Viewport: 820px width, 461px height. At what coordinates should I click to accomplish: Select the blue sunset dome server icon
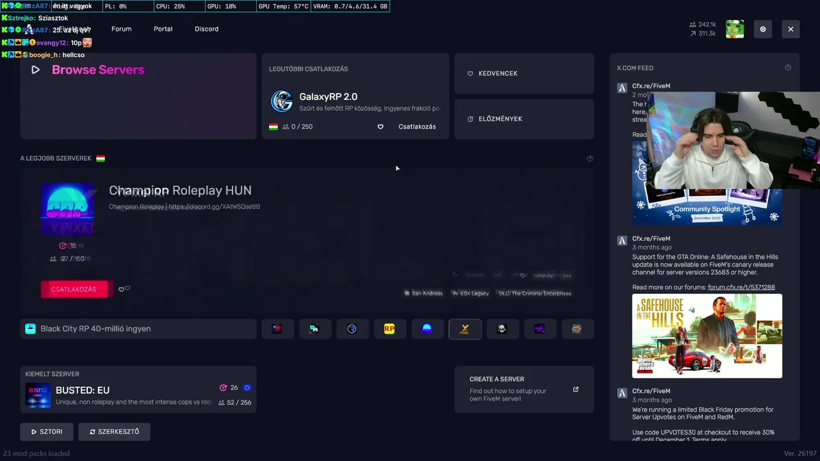coord(427,329)
